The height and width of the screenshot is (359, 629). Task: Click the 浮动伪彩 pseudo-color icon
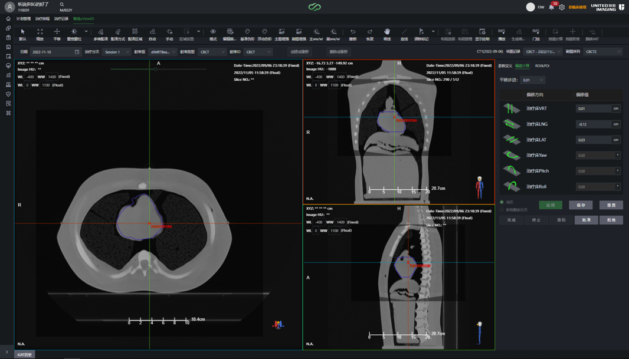click(x=265, y=32)
